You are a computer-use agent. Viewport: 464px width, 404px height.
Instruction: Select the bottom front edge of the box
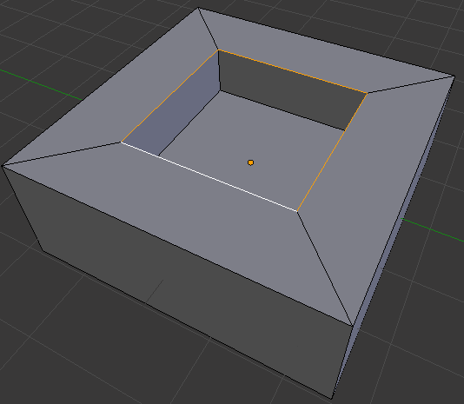click(188, 325)
